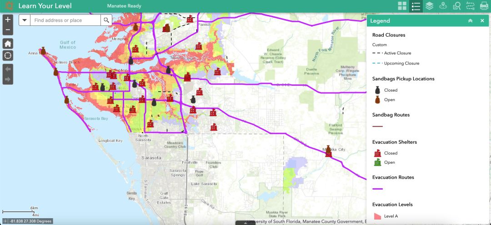
Task: Click the Active Closure legend entry
Action: click(x=398, y=53)
